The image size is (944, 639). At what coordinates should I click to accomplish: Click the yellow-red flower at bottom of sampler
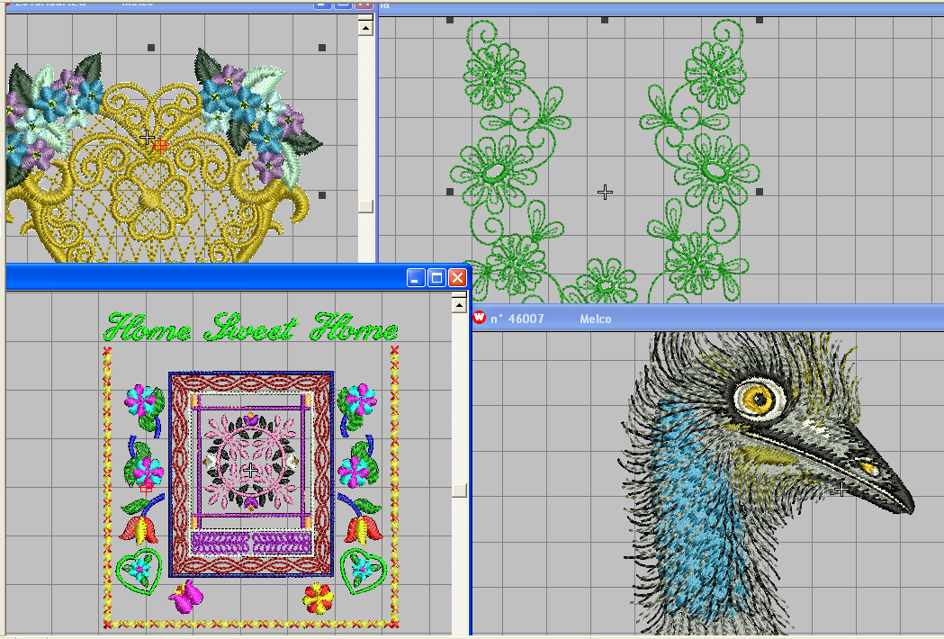[318, 598]
